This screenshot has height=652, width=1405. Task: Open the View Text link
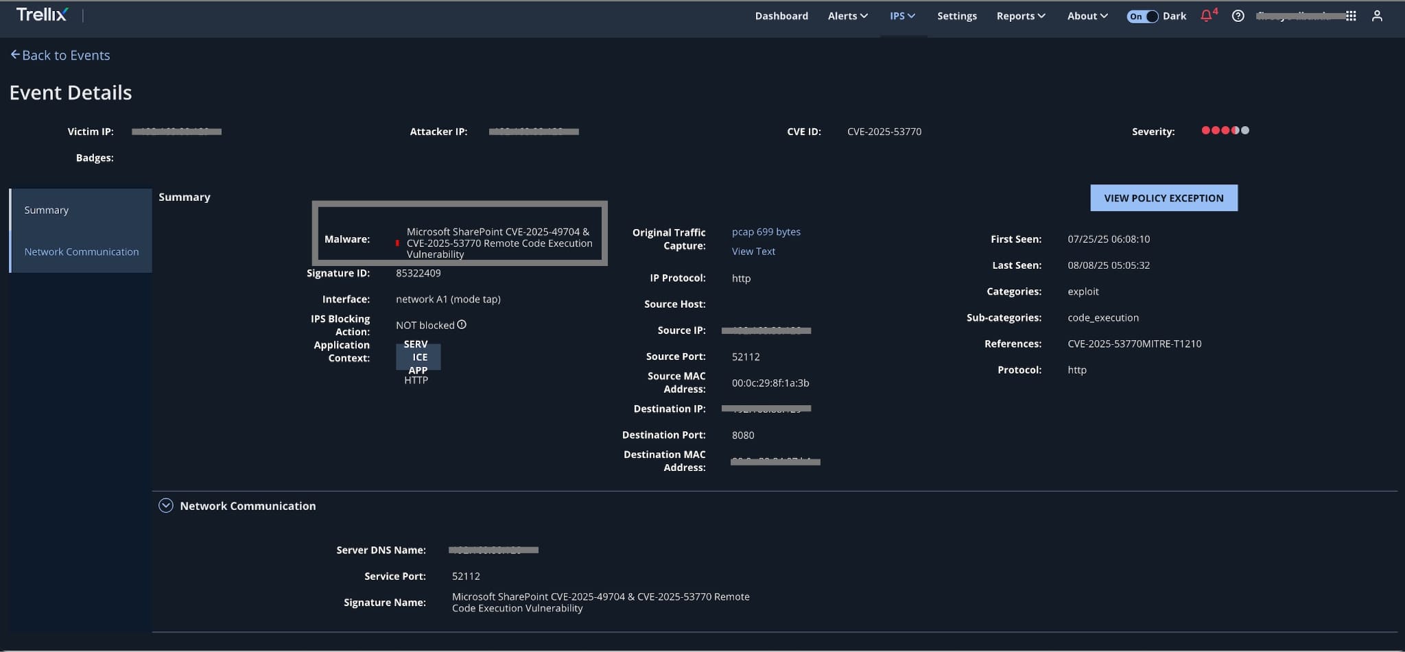pos(753,251)
